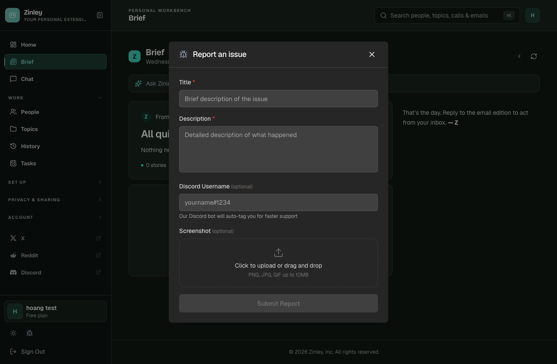This screenshot has height=364, width=557.
Task: Click the Zinley logo icon
Action: (x=12, y=15)
